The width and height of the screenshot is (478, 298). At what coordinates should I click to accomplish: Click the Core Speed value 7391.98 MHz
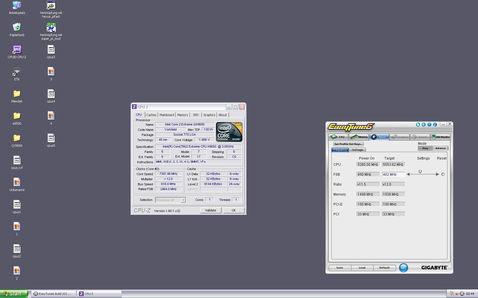pyautogui.click(x=168, y=174)
